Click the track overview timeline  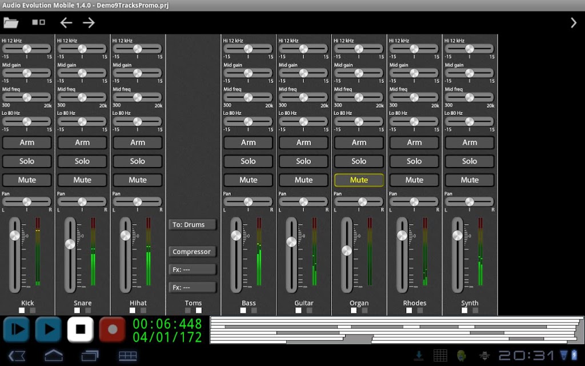(396, 330)
